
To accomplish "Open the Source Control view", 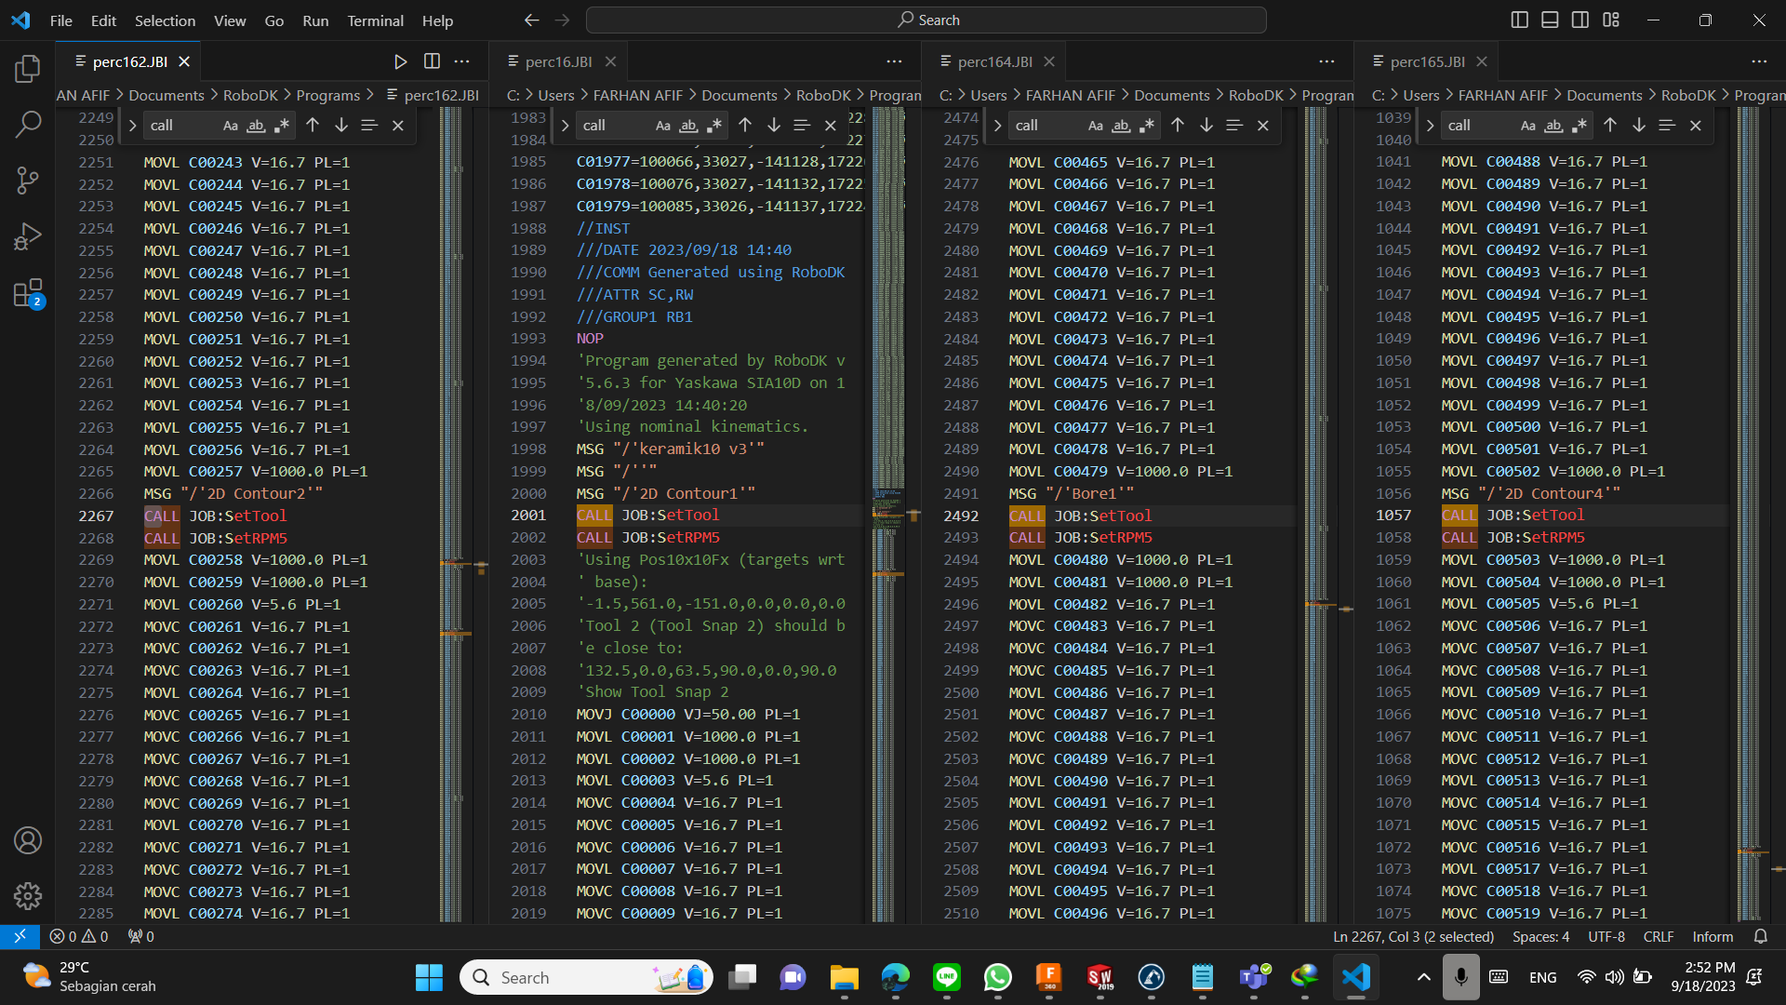I will pos(28,181).
